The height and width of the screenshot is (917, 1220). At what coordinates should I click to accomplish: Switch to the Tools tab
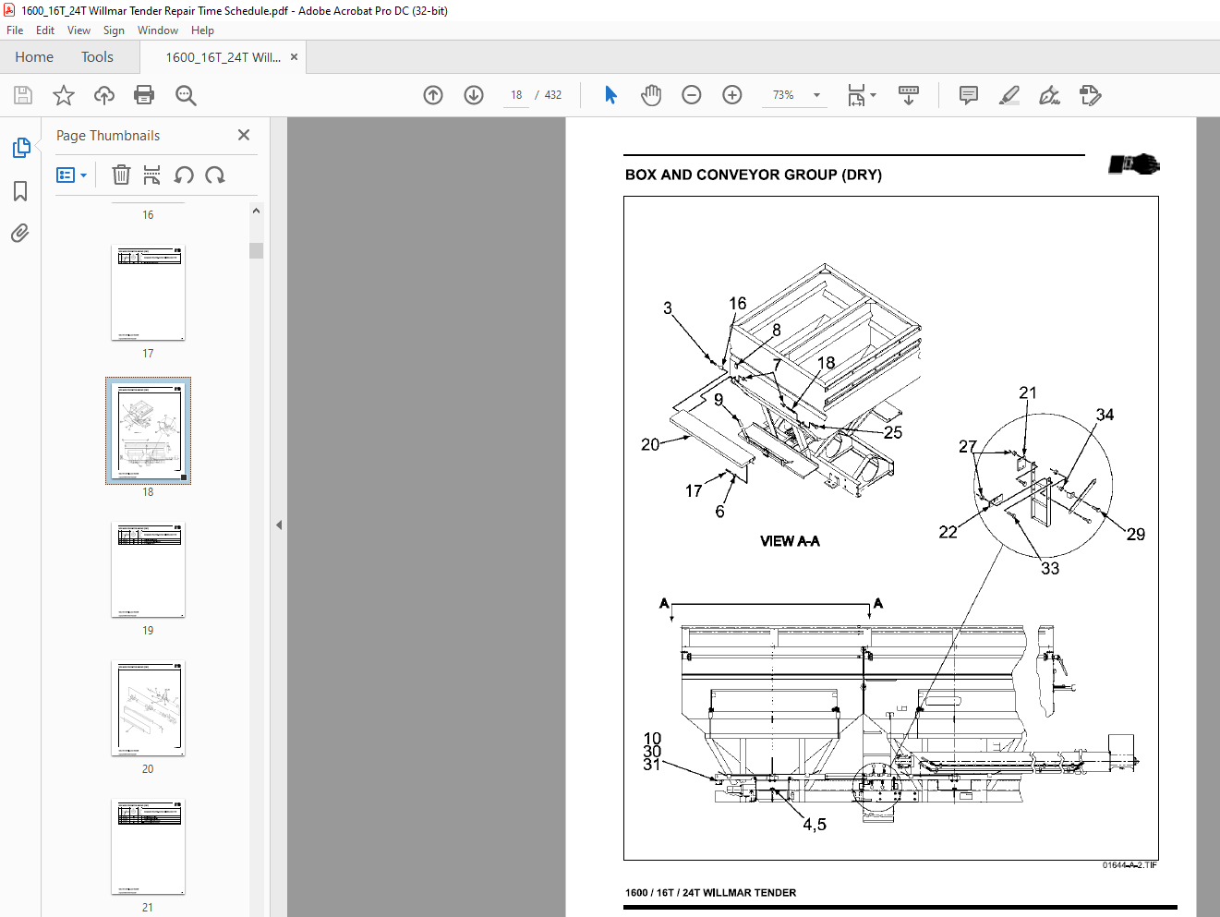(97, 57)
